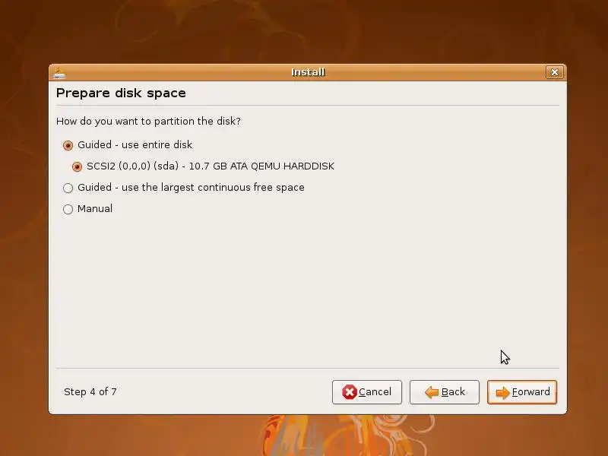The width and height of the screenshot is (608, 456).
Task: Click the 'Install' window title bar
Action: click(x=308, y=72)
